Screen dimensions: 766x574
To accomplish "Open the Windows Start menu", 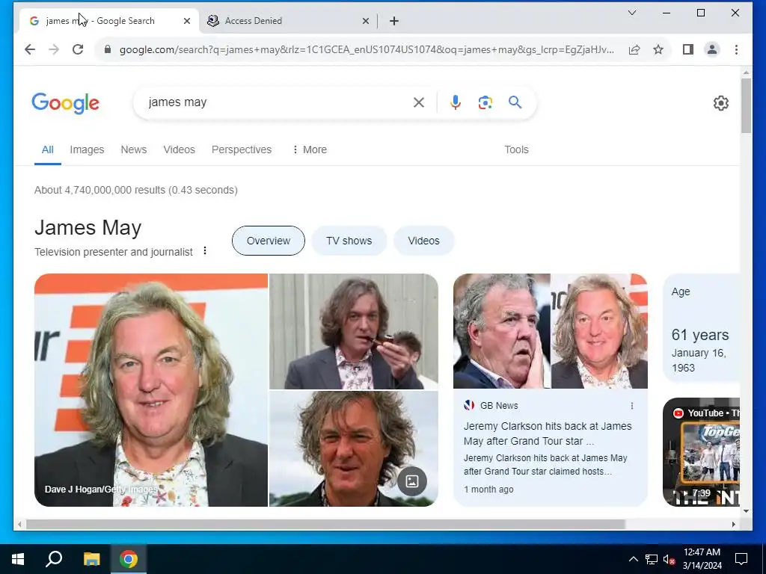I will click(18, 559).
